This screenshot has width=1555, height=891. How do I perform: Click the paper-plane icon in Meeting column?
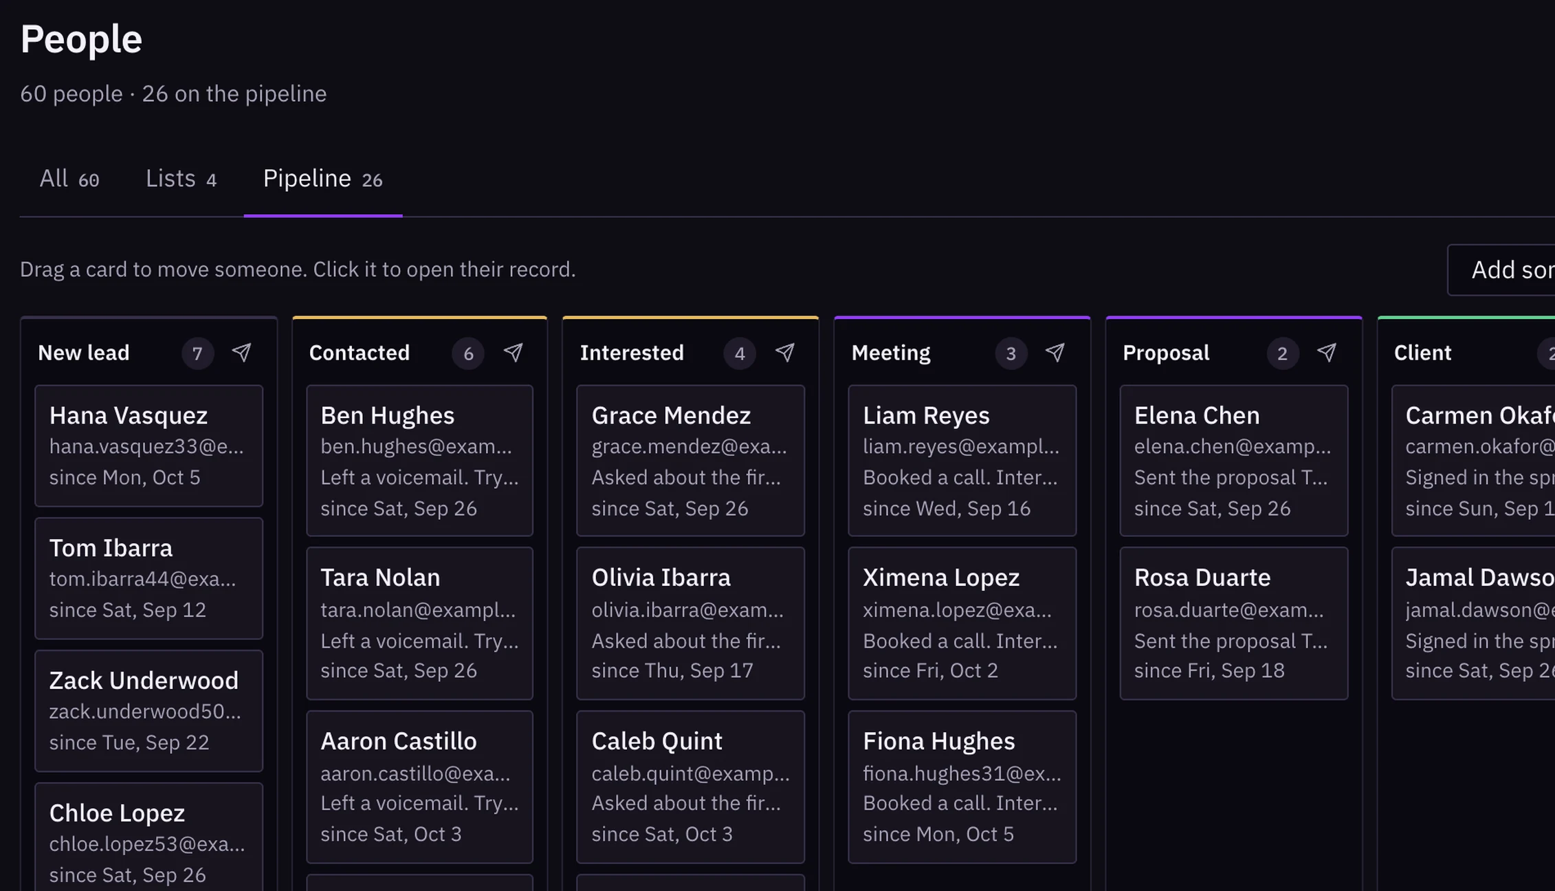tap(1055, 353)
